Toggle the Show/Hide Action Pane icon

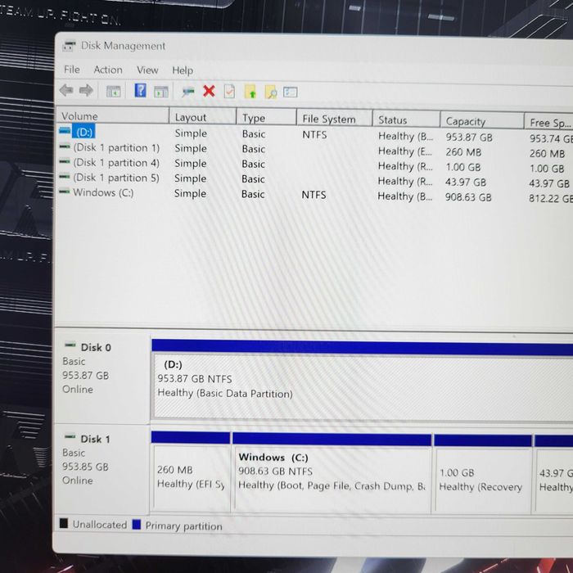[x=160, y=92]
